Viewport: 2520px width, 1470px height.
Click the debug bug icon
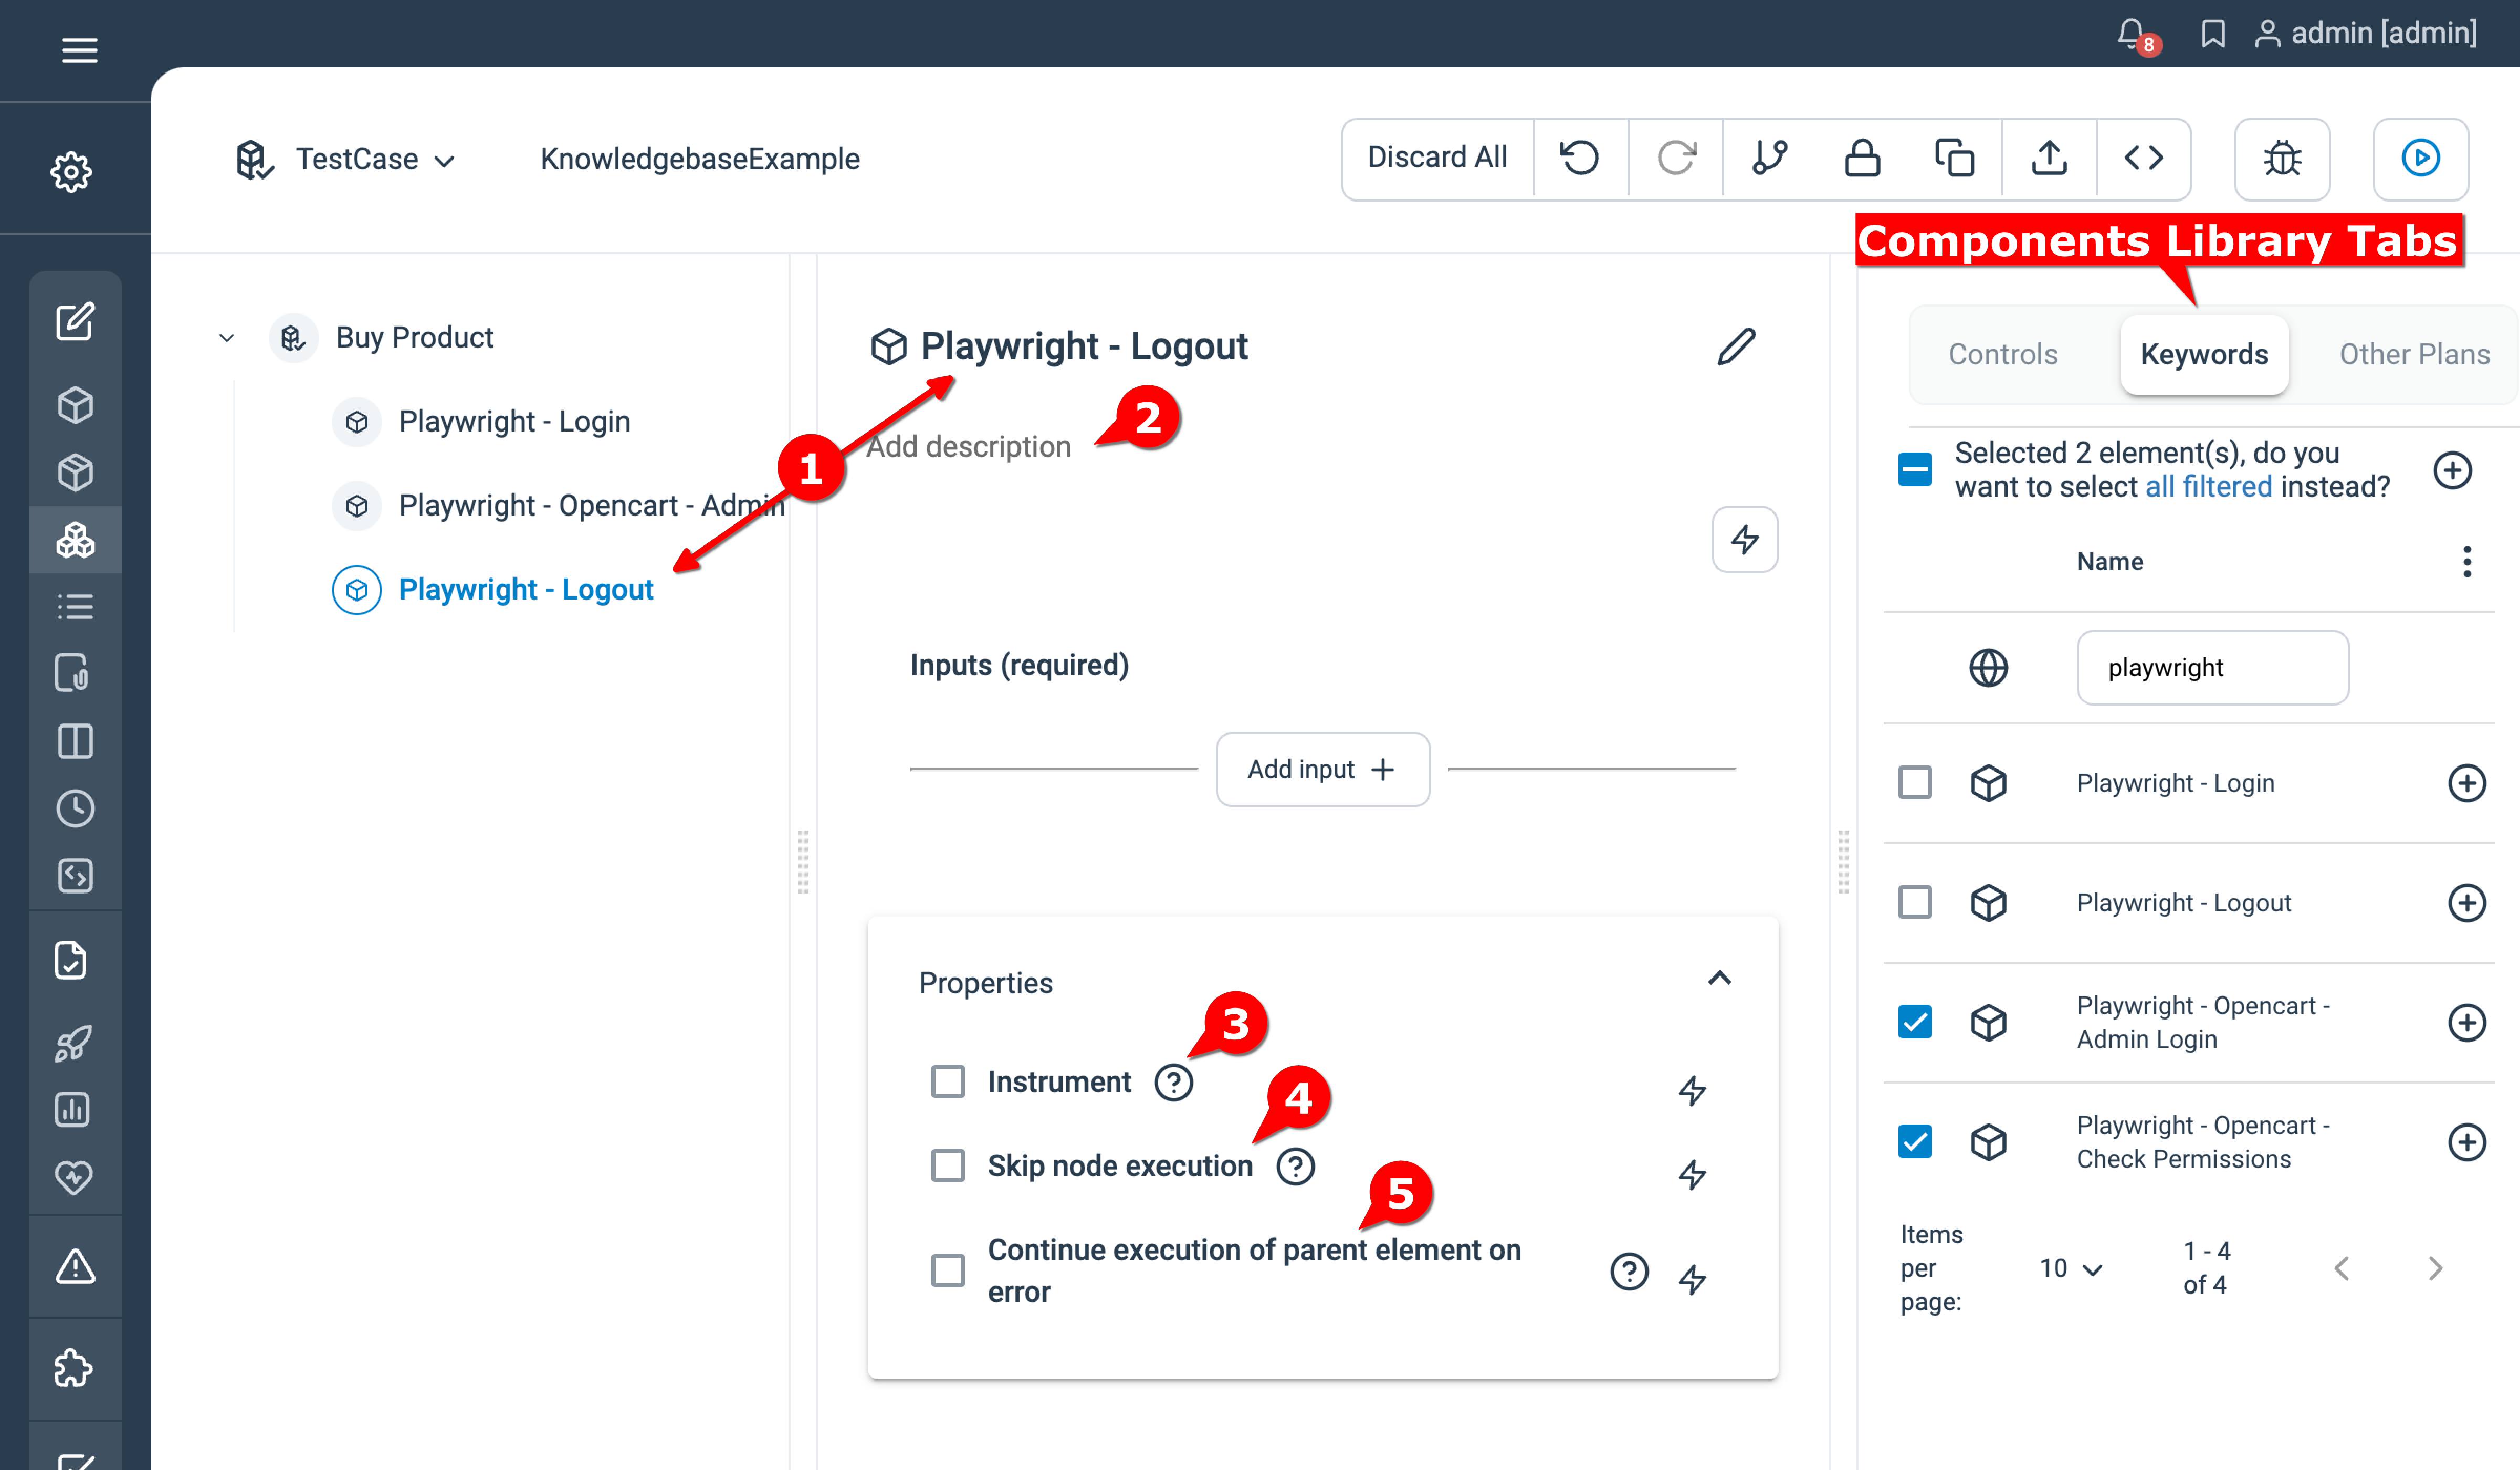coord(2282,158)
